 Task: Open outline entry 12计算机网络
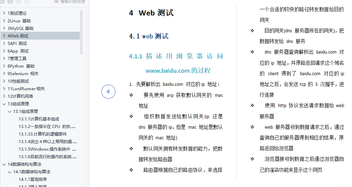tap(20, 96)
